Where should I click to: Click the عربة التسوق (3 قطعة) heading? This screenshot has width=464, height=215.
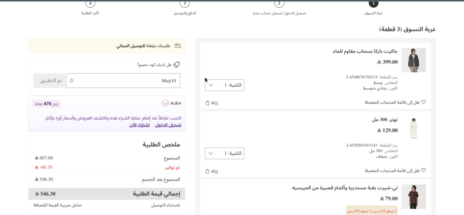pyautogui.click(x=407, y=29)
